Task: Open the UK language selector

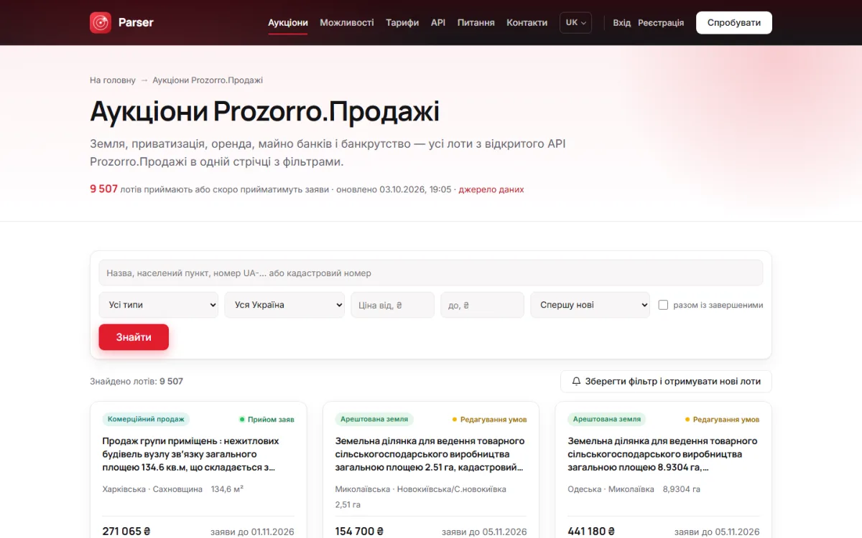Action: [x=575, y=22]
